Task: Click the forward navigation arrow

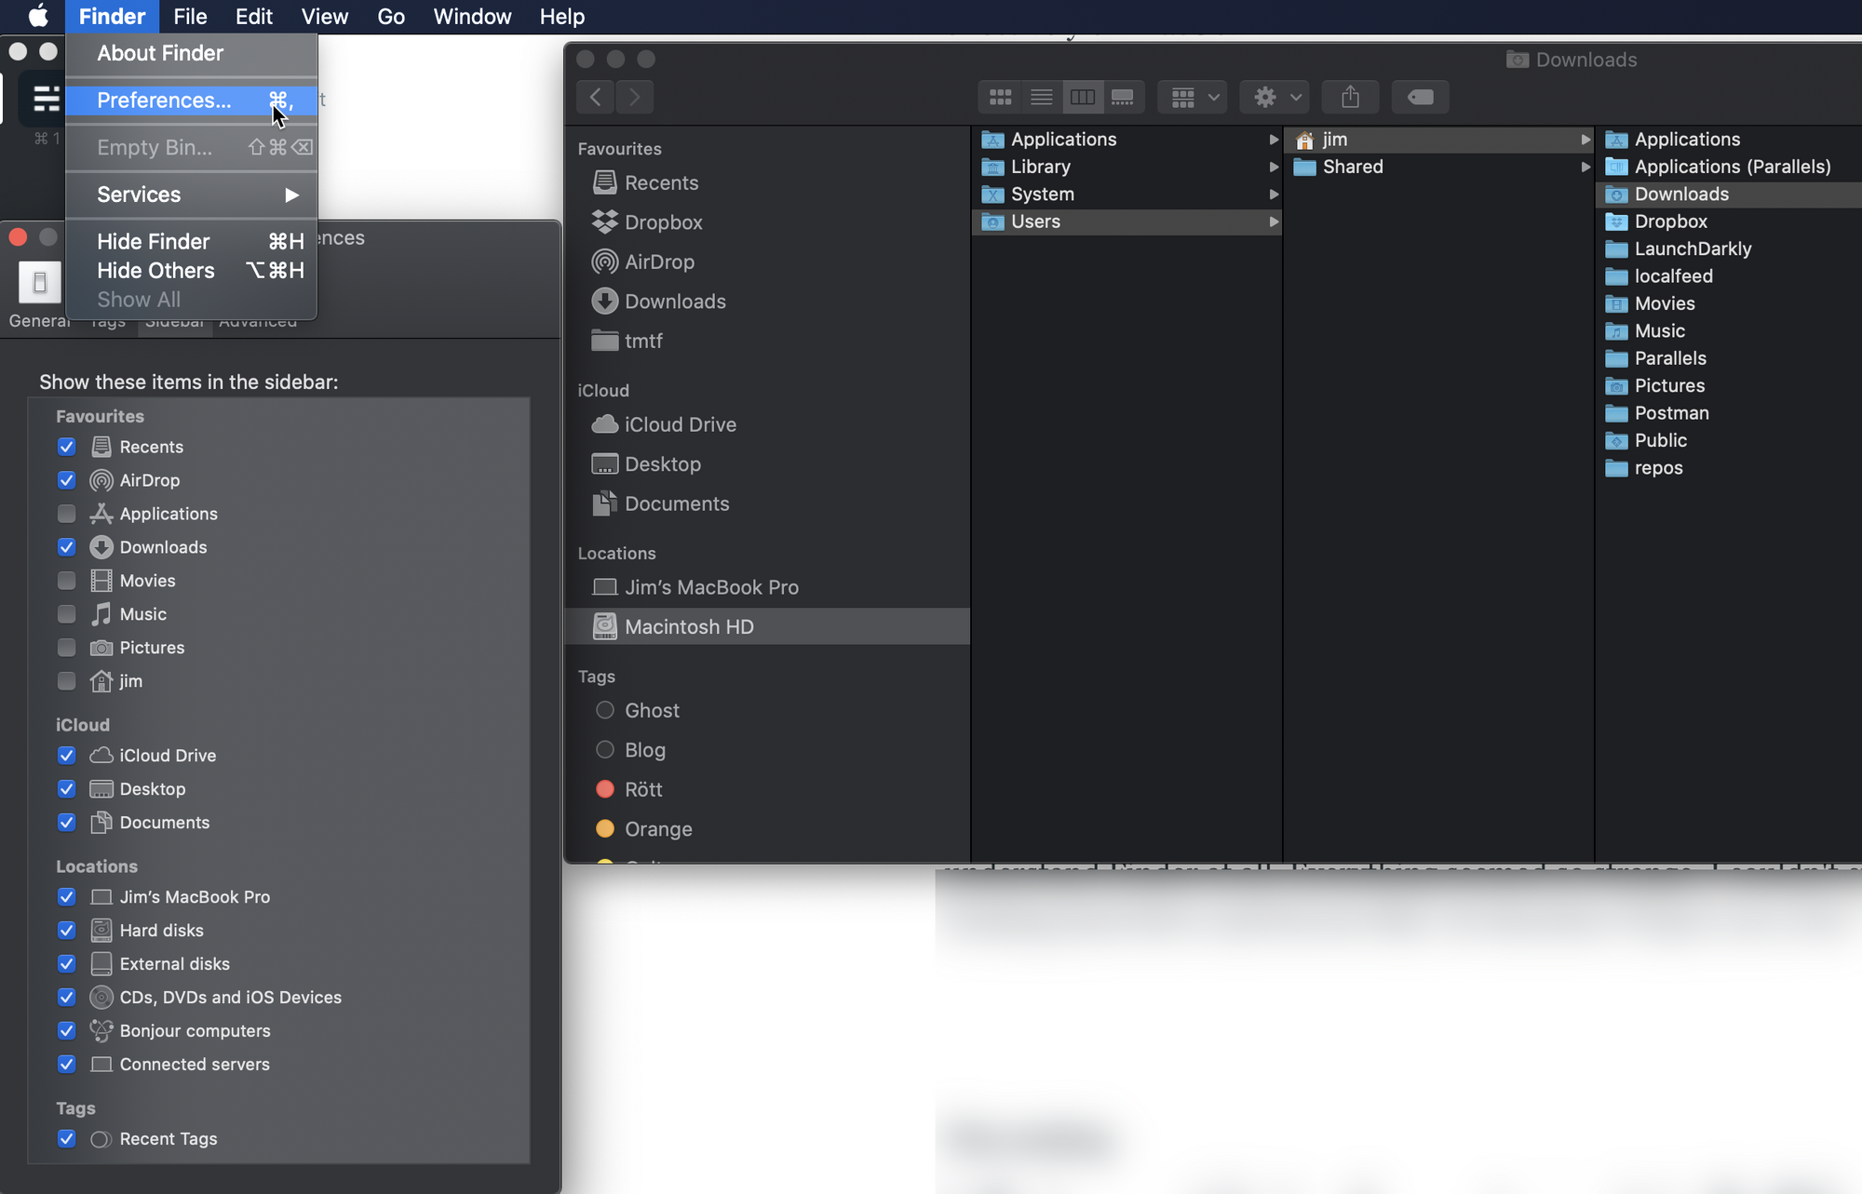Action: click(634, 97)
